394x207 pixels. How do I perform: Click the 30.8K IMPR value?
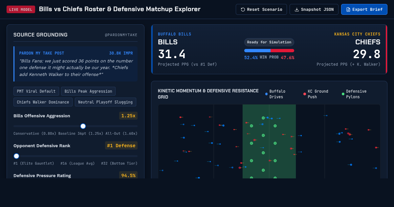121,53
